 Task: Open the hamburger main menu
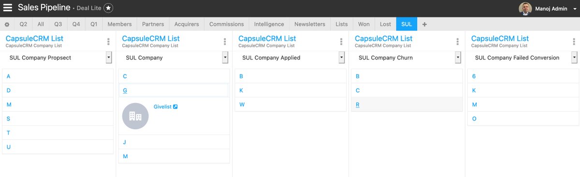(8, 8)
